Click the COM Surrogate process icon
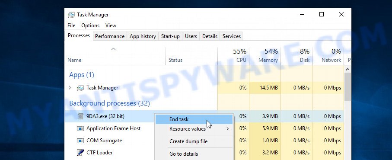 click(x=80, y=141)
